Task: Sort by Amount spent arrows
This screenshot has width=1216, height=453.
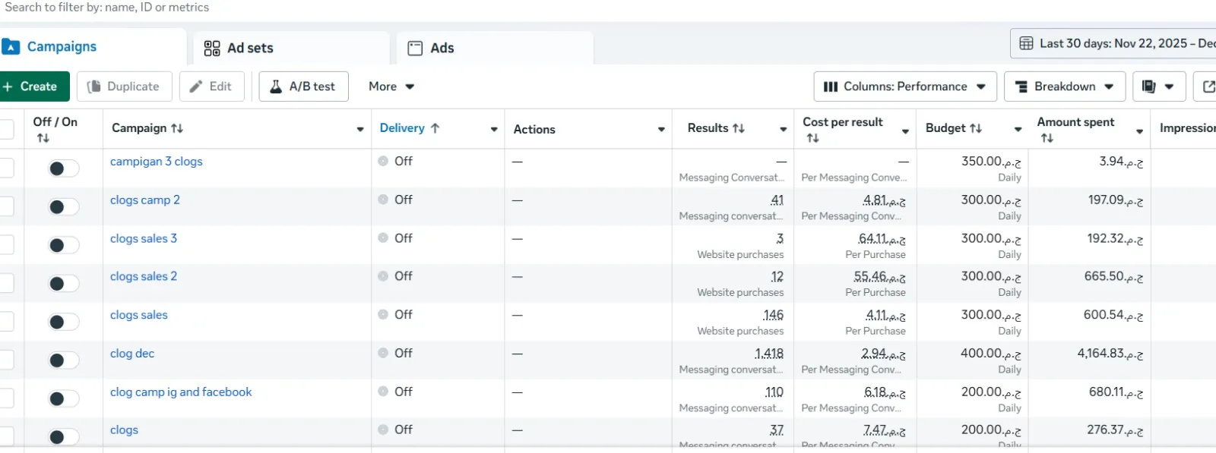Action: pyautogui.click(x=1047, y=138)
